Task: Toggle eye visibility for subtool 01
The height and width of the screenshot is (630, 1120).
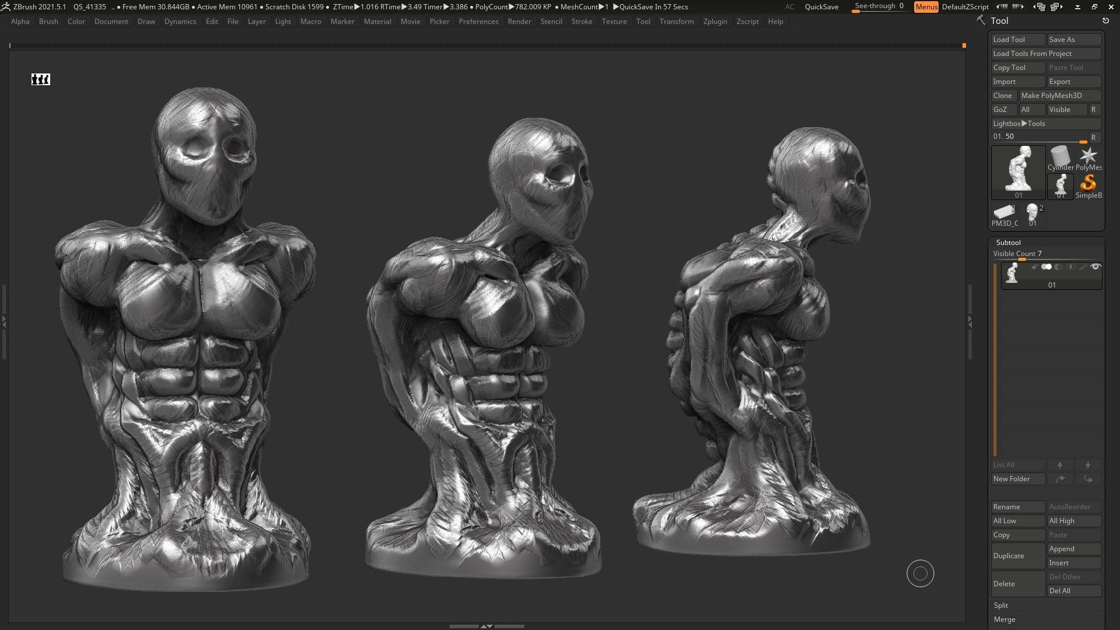Action: 1095,267
